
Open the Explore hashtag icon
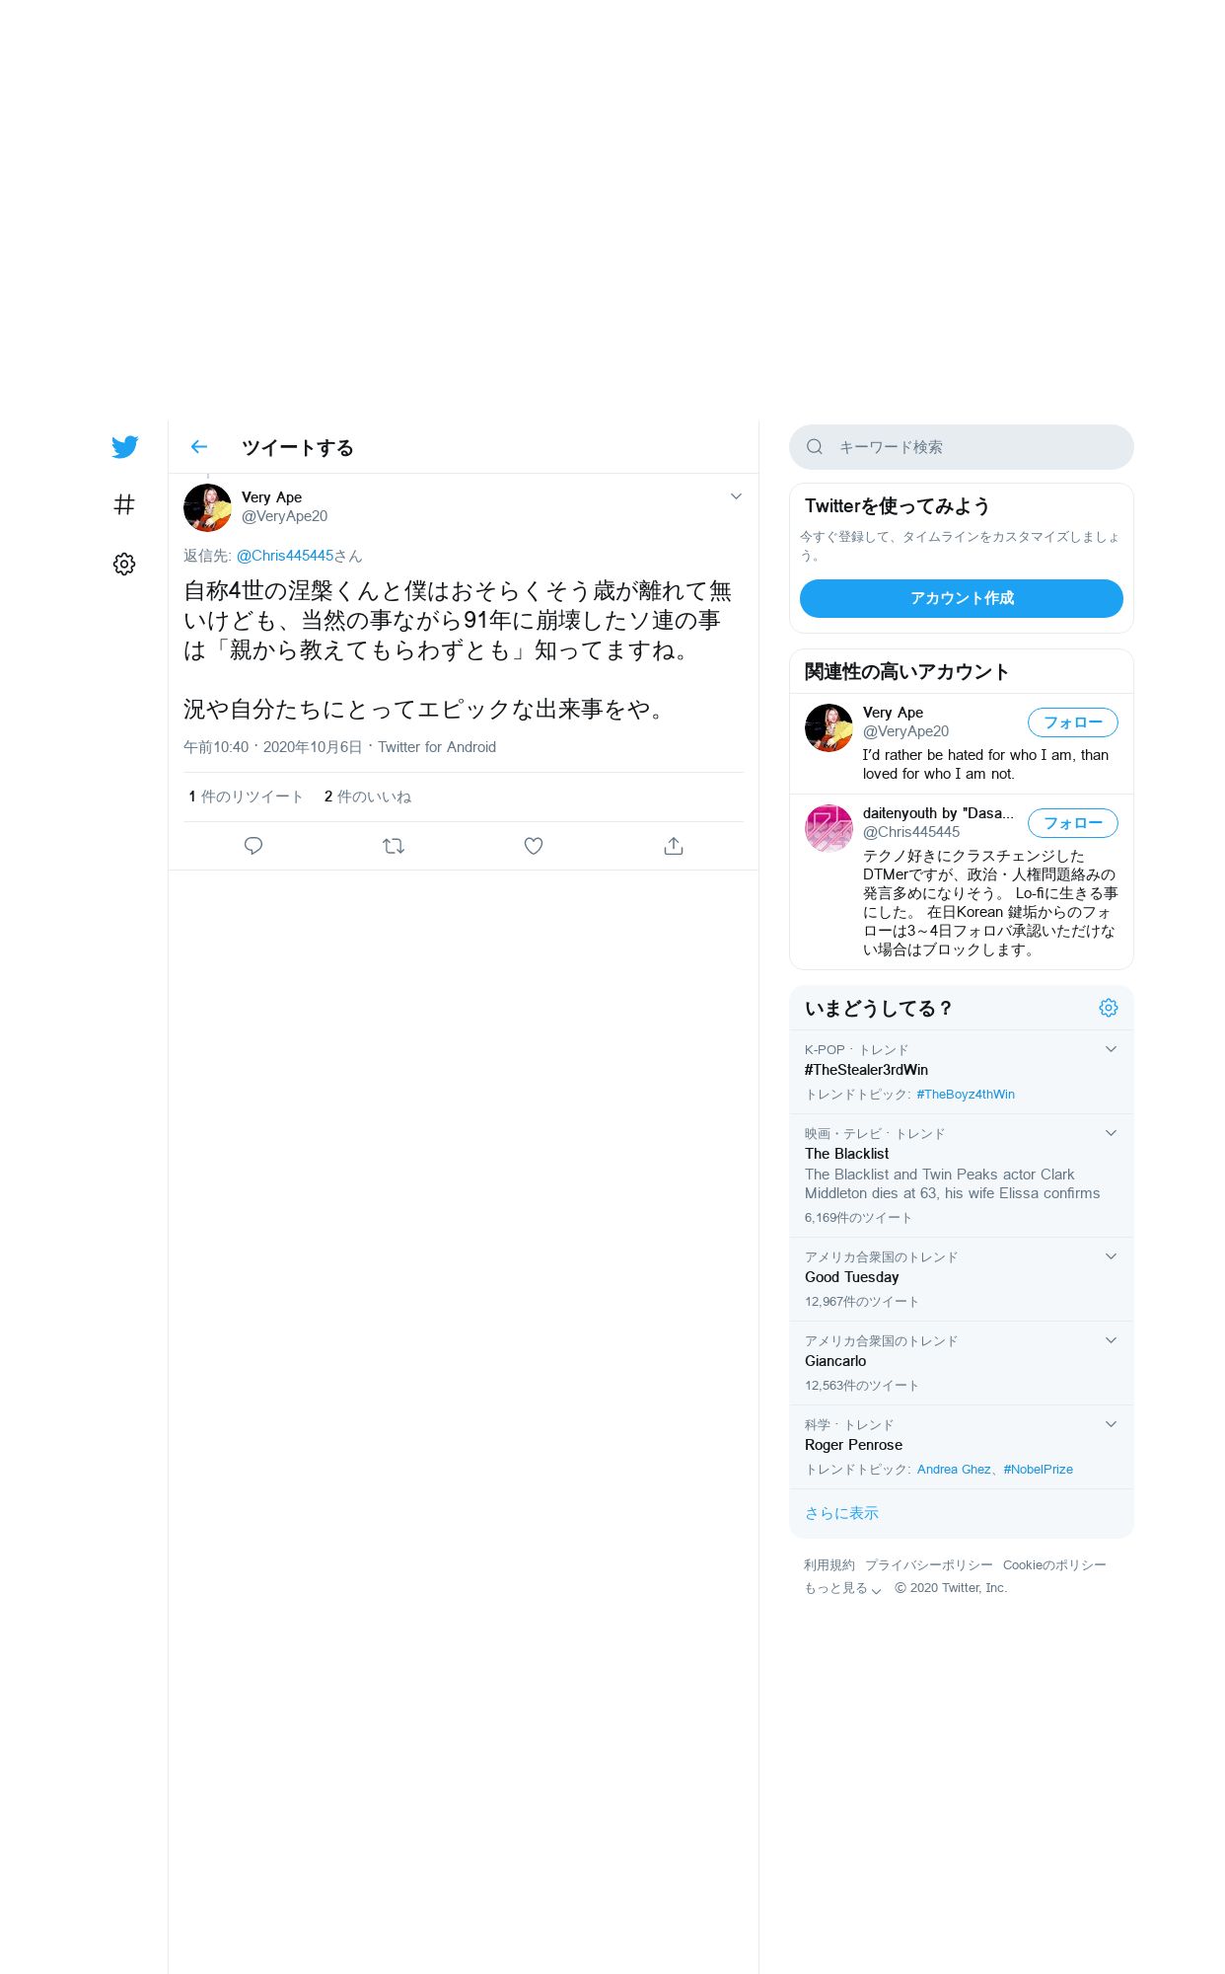(x=124, y=504)
